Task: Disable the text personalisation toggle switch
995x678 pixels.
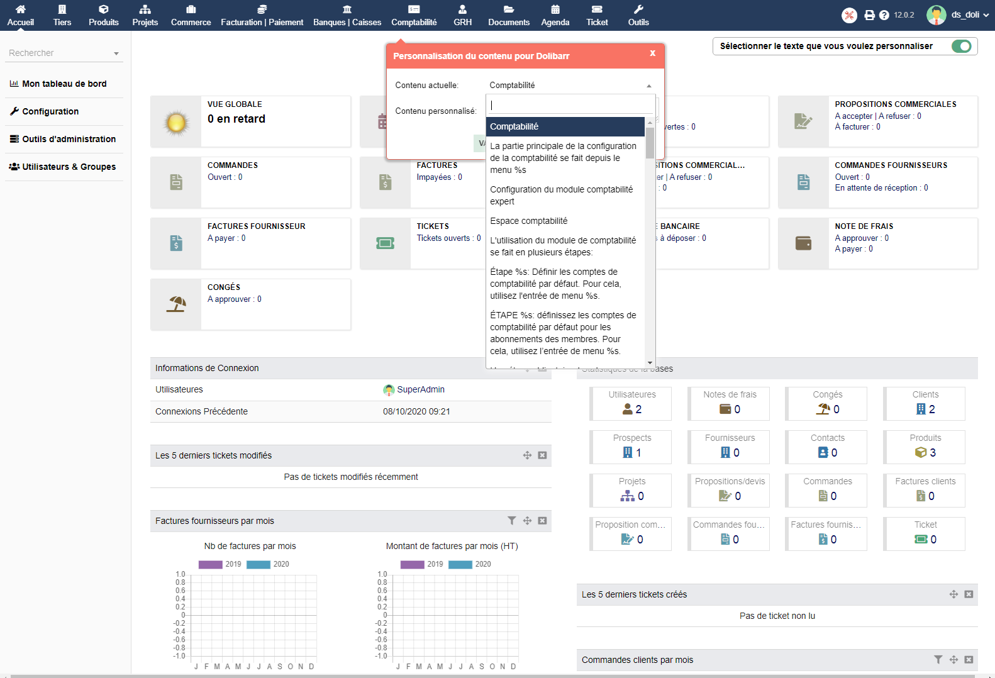Action: (x=961, y=46)
